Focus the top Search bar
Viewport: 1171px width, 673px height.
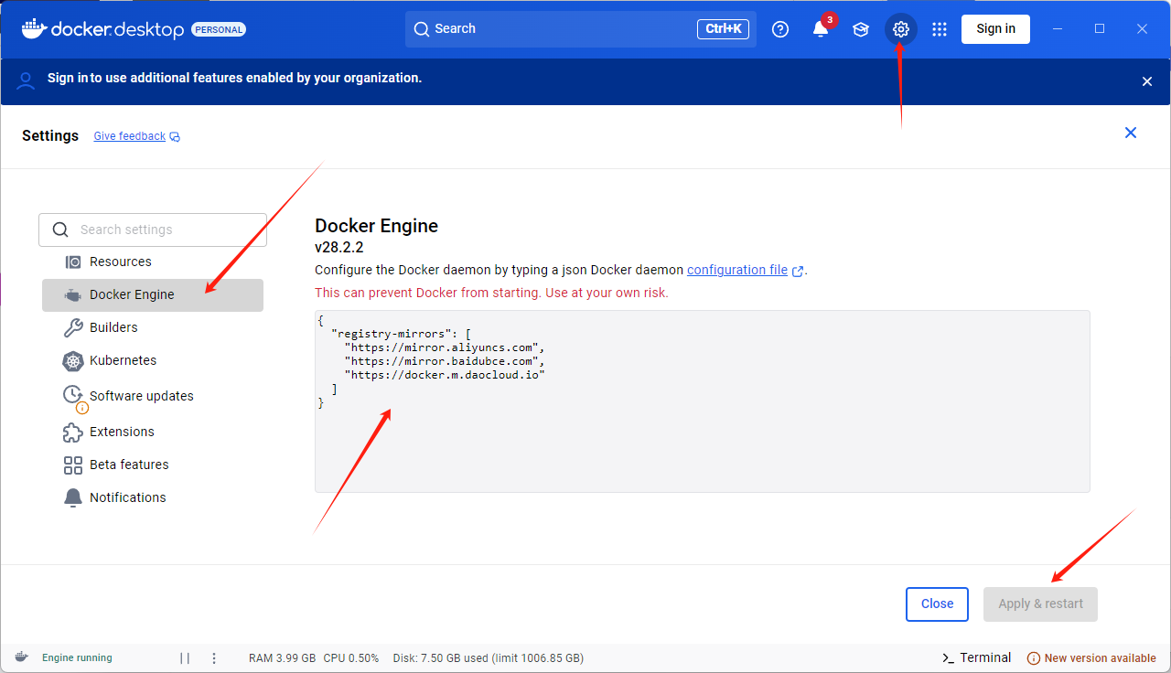tap(581, 29)
